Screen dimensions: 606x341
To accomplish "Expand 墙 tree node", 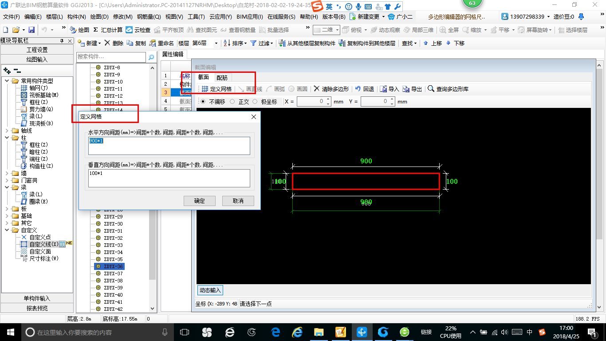I will point(7,173).
